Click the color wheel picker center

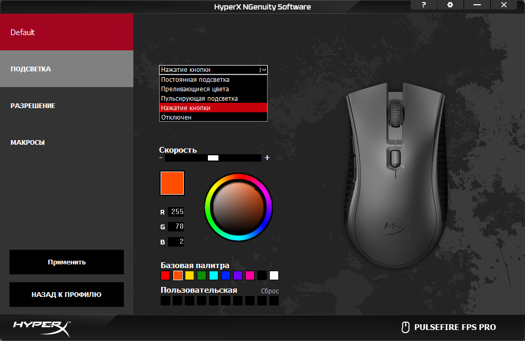pos(238,207)
